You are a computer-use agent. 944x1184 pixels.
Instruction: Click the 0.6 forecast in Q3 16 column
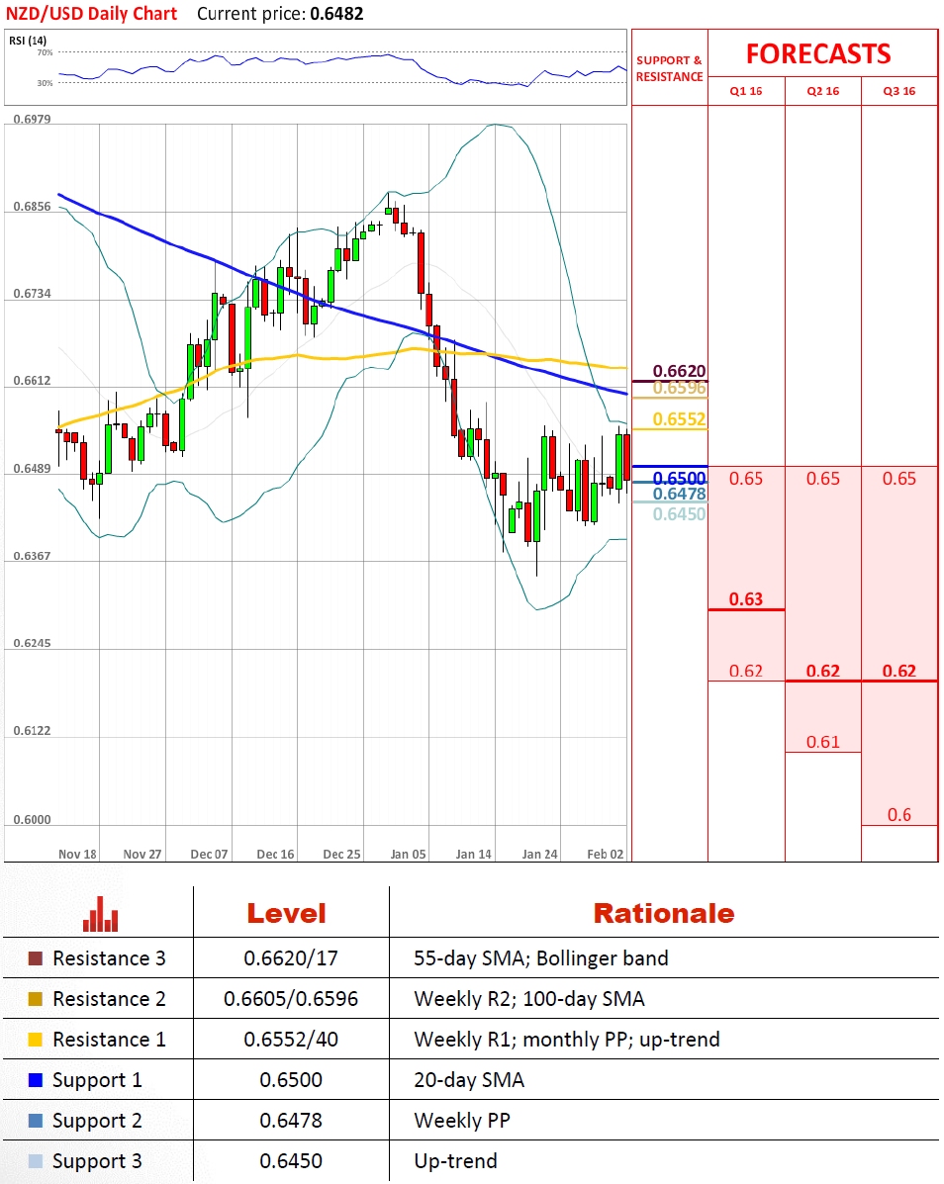coord(899,815)
